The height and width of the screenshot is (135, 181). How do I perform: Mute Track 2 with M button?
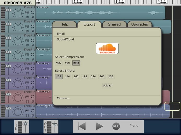27,31
